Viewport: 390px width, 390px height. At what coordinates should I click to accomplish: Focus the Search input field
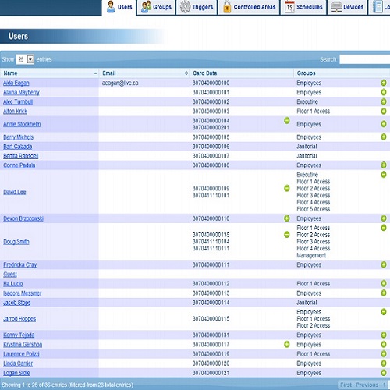pos(364,59)
